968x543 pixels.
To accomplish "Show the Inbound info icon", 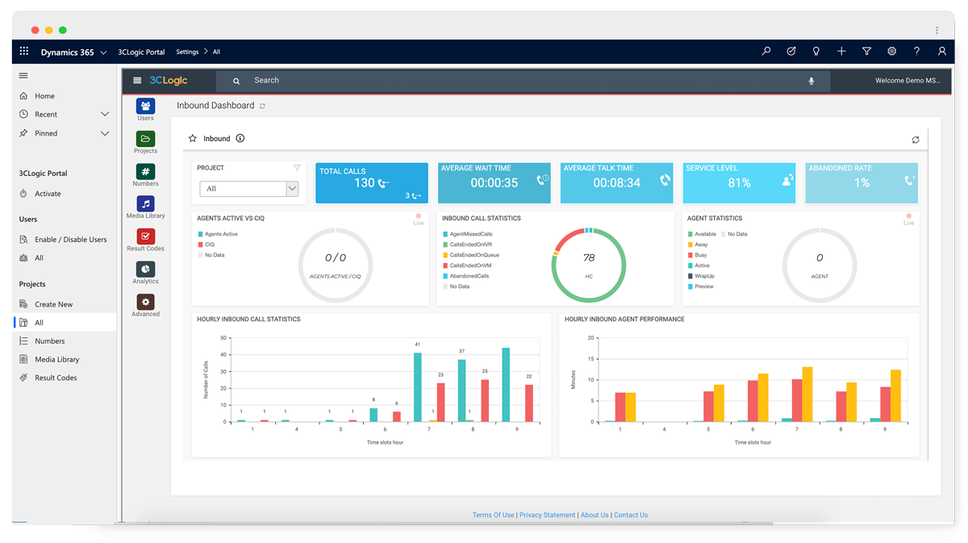I will click(240, 139).
